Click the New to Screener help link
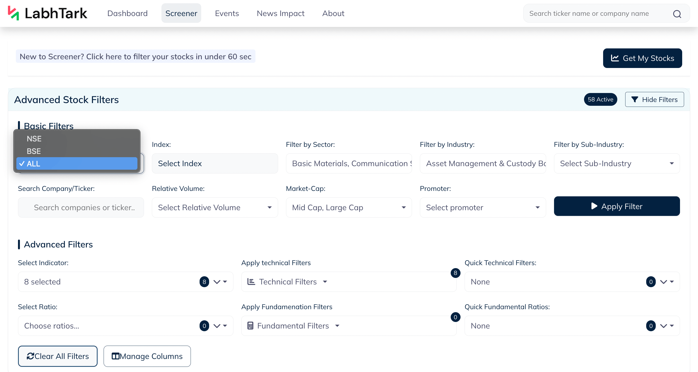Image resolution: width=698 pixels, height=372 pixels. 136,56
